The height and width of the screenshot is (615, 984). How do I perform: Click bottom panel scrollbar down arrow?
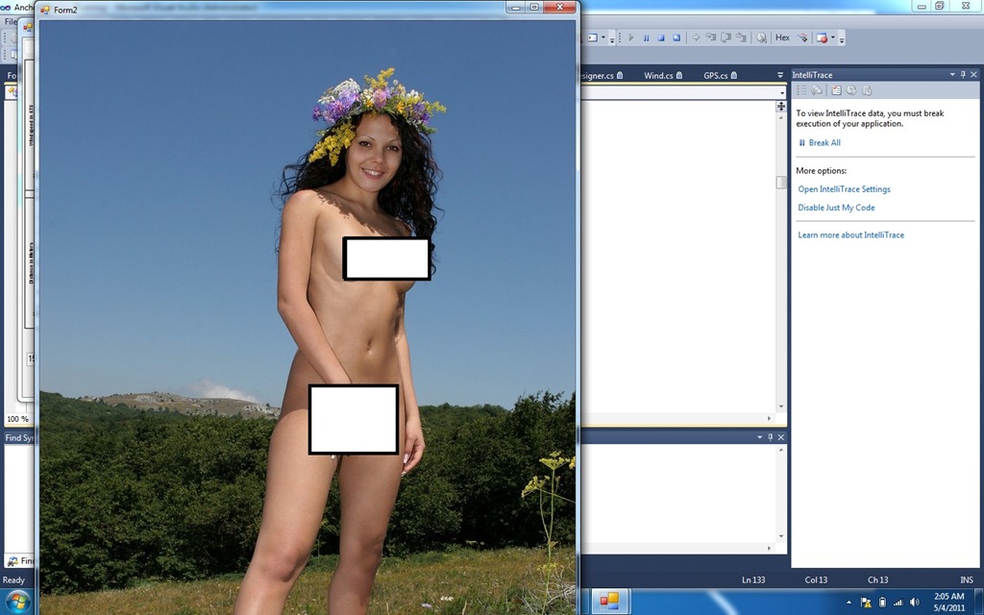pyautogui.click(x=780, y=536)
